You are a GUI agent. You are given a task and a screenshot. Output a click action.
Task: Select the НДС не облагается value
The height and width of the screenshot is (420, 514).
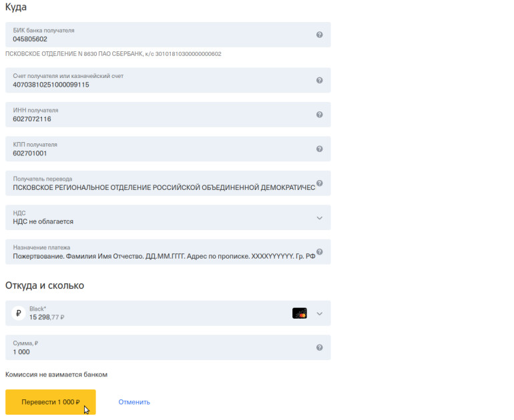pos(43,221)
